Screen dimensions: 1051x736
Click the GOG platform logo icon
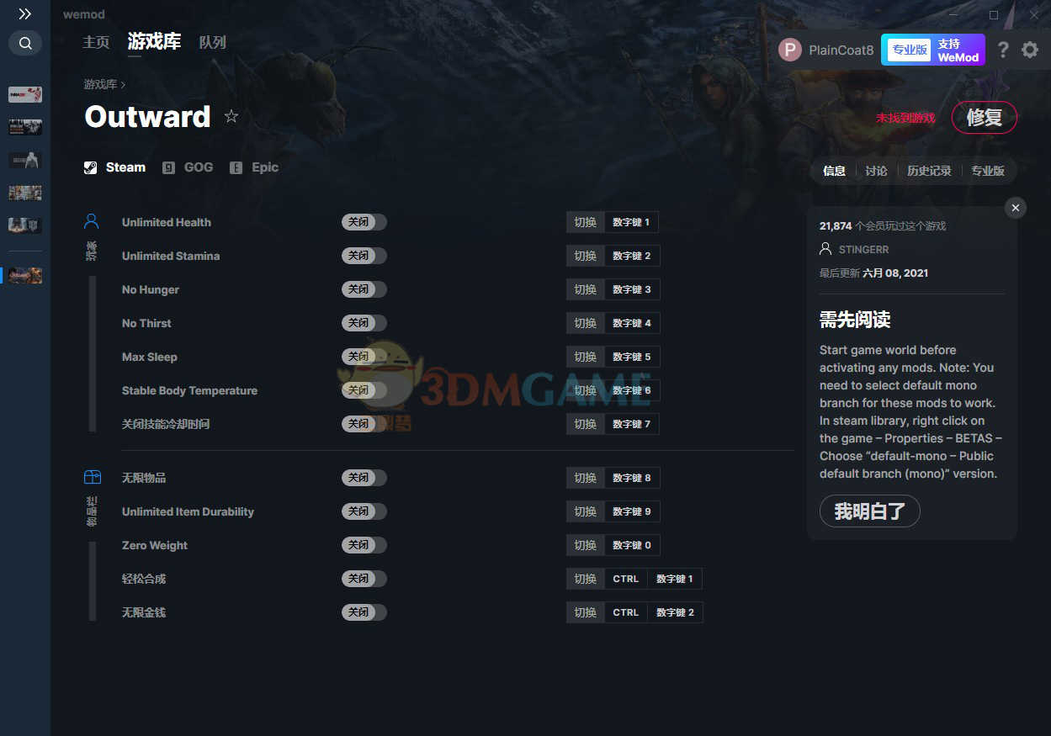tap(168, 167)
